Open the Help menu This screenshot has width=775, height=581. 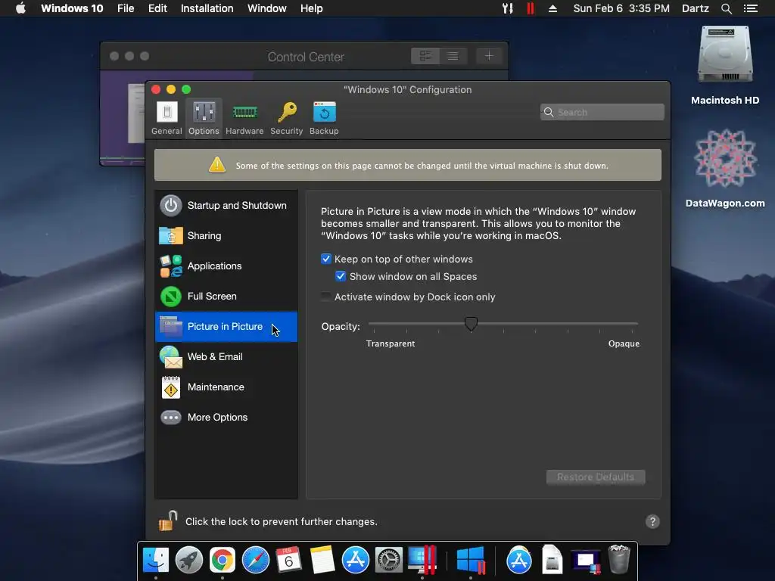311,8
